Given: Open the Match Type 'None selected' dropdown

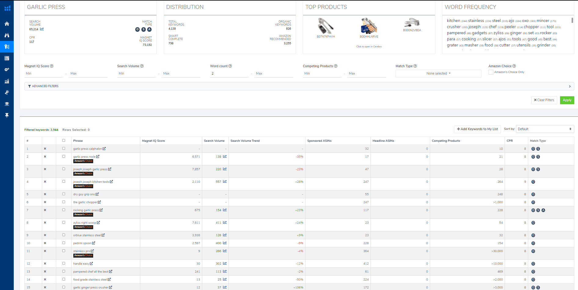Looking at the screenshot, I should (x=438, y=74).
